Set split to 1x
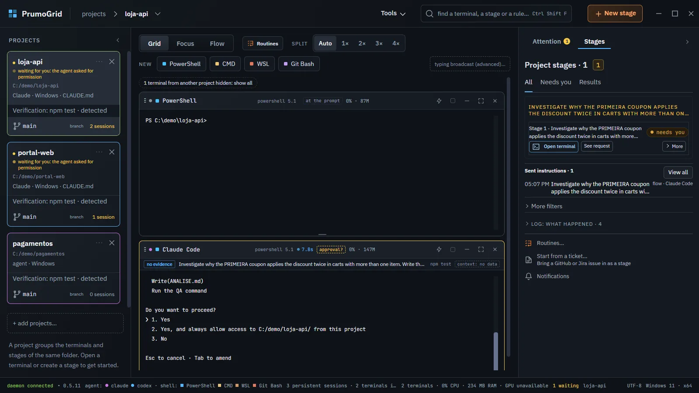 345,43
